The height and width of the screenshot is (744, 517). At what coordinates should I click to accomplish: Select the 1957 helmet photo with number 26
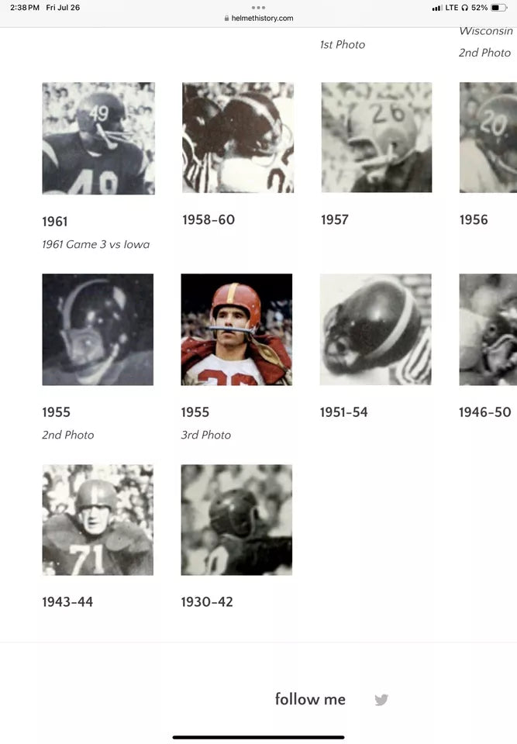tap(377, 138)
